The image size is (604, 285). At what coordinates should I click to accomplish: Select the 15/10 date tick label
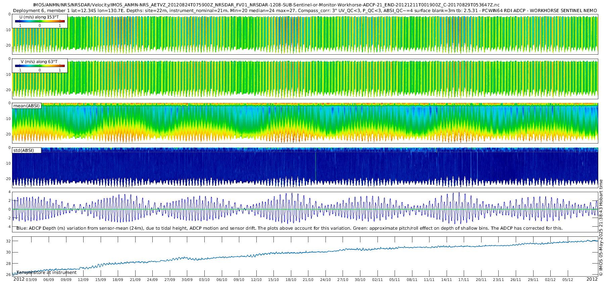(x=273, y=280)
